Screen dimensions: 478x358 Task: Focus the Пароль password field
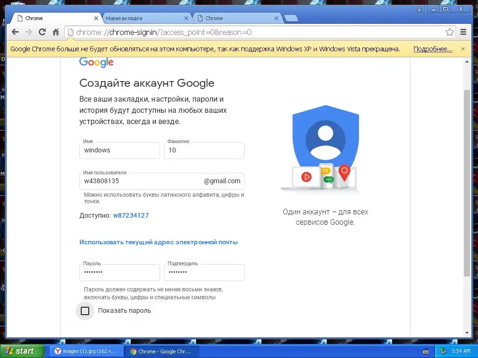click(x=119, y=272)
